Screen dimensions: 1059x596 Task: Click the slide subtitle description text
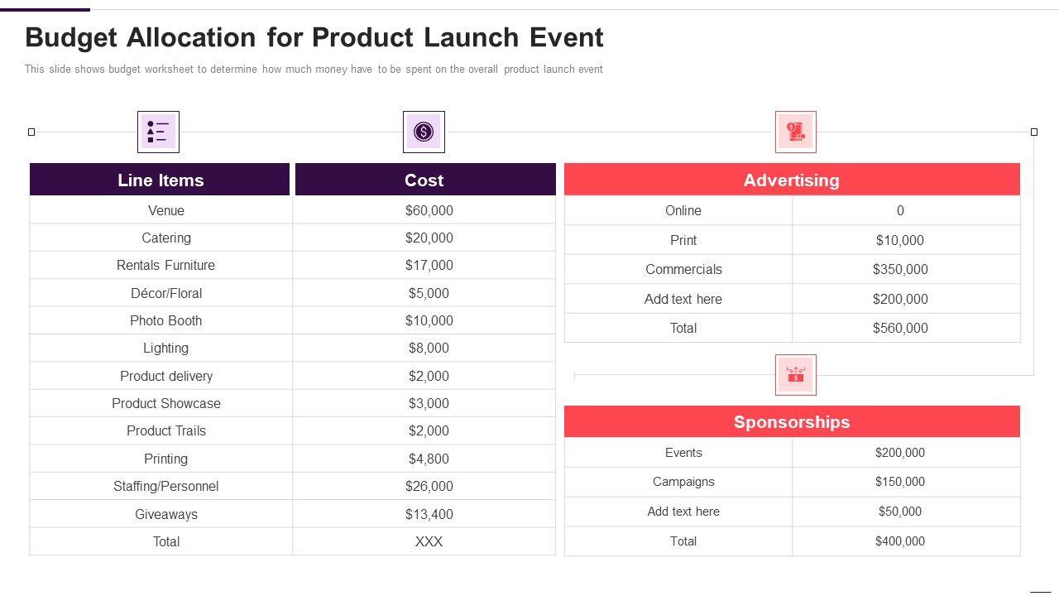tap(314, 70)
